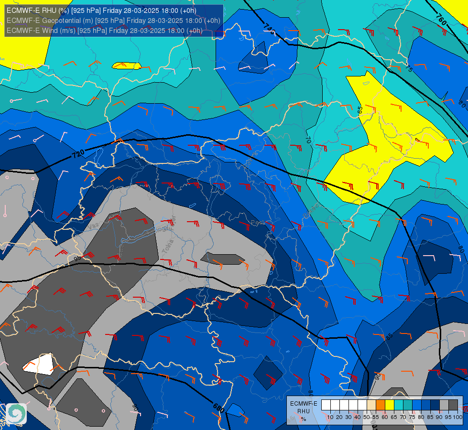
Task: Click the legend tick label 30
Action: [348, 417]
